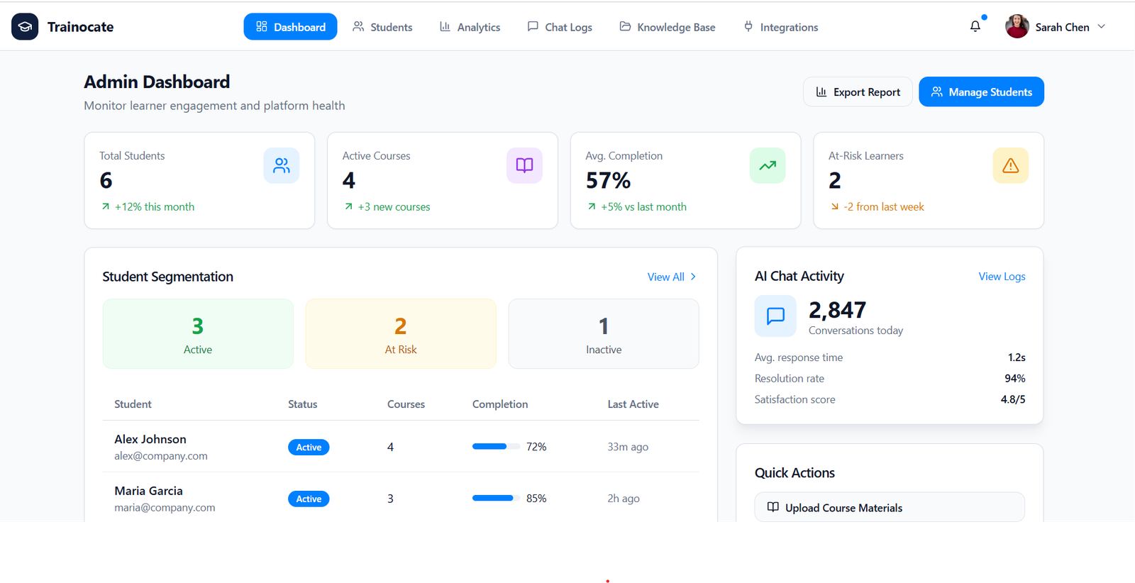Open the notifications bell
Image resolution: width=1135 pixels, height=583 pixels.
click(975, 26)
